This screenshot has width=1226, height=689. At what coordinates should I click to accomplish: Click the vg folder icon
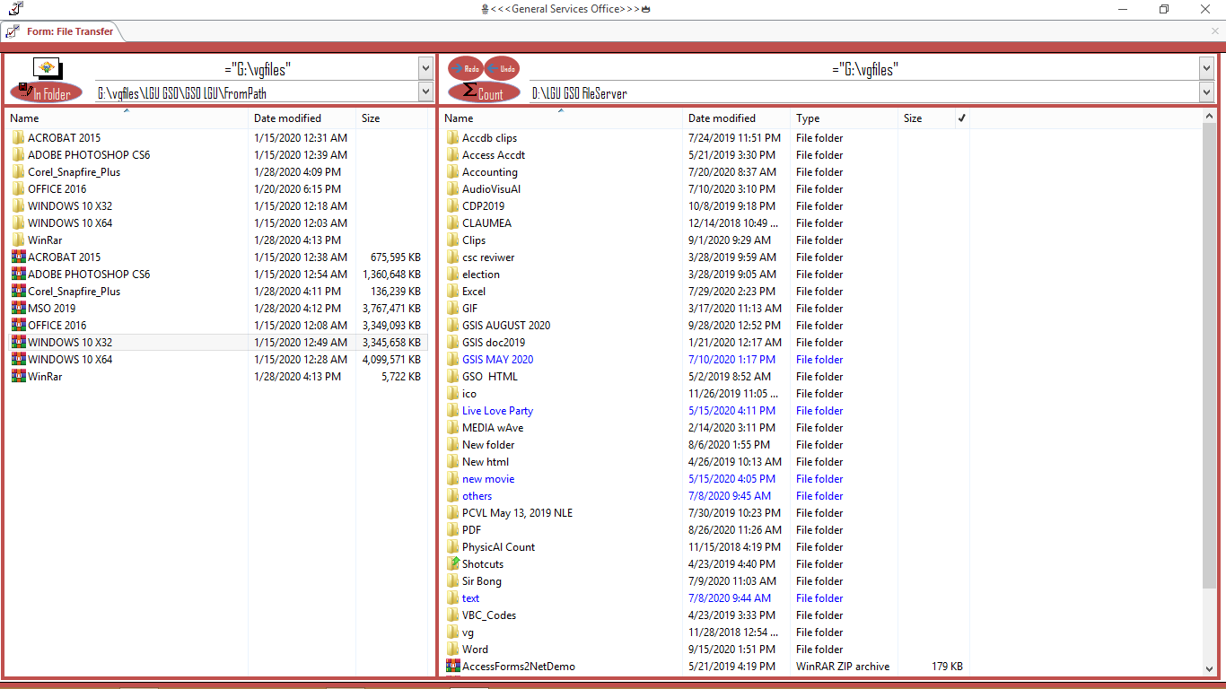452,632
